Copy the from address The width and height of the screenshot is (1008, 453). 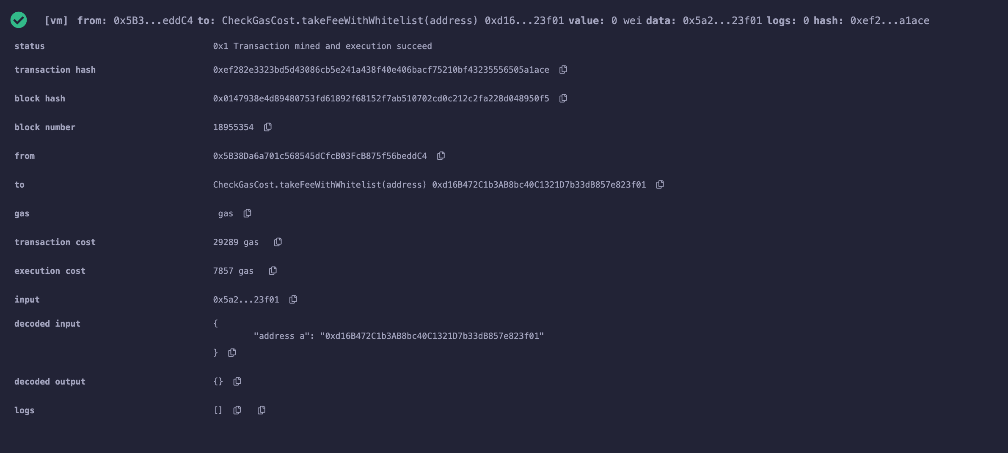click(441, 156)
